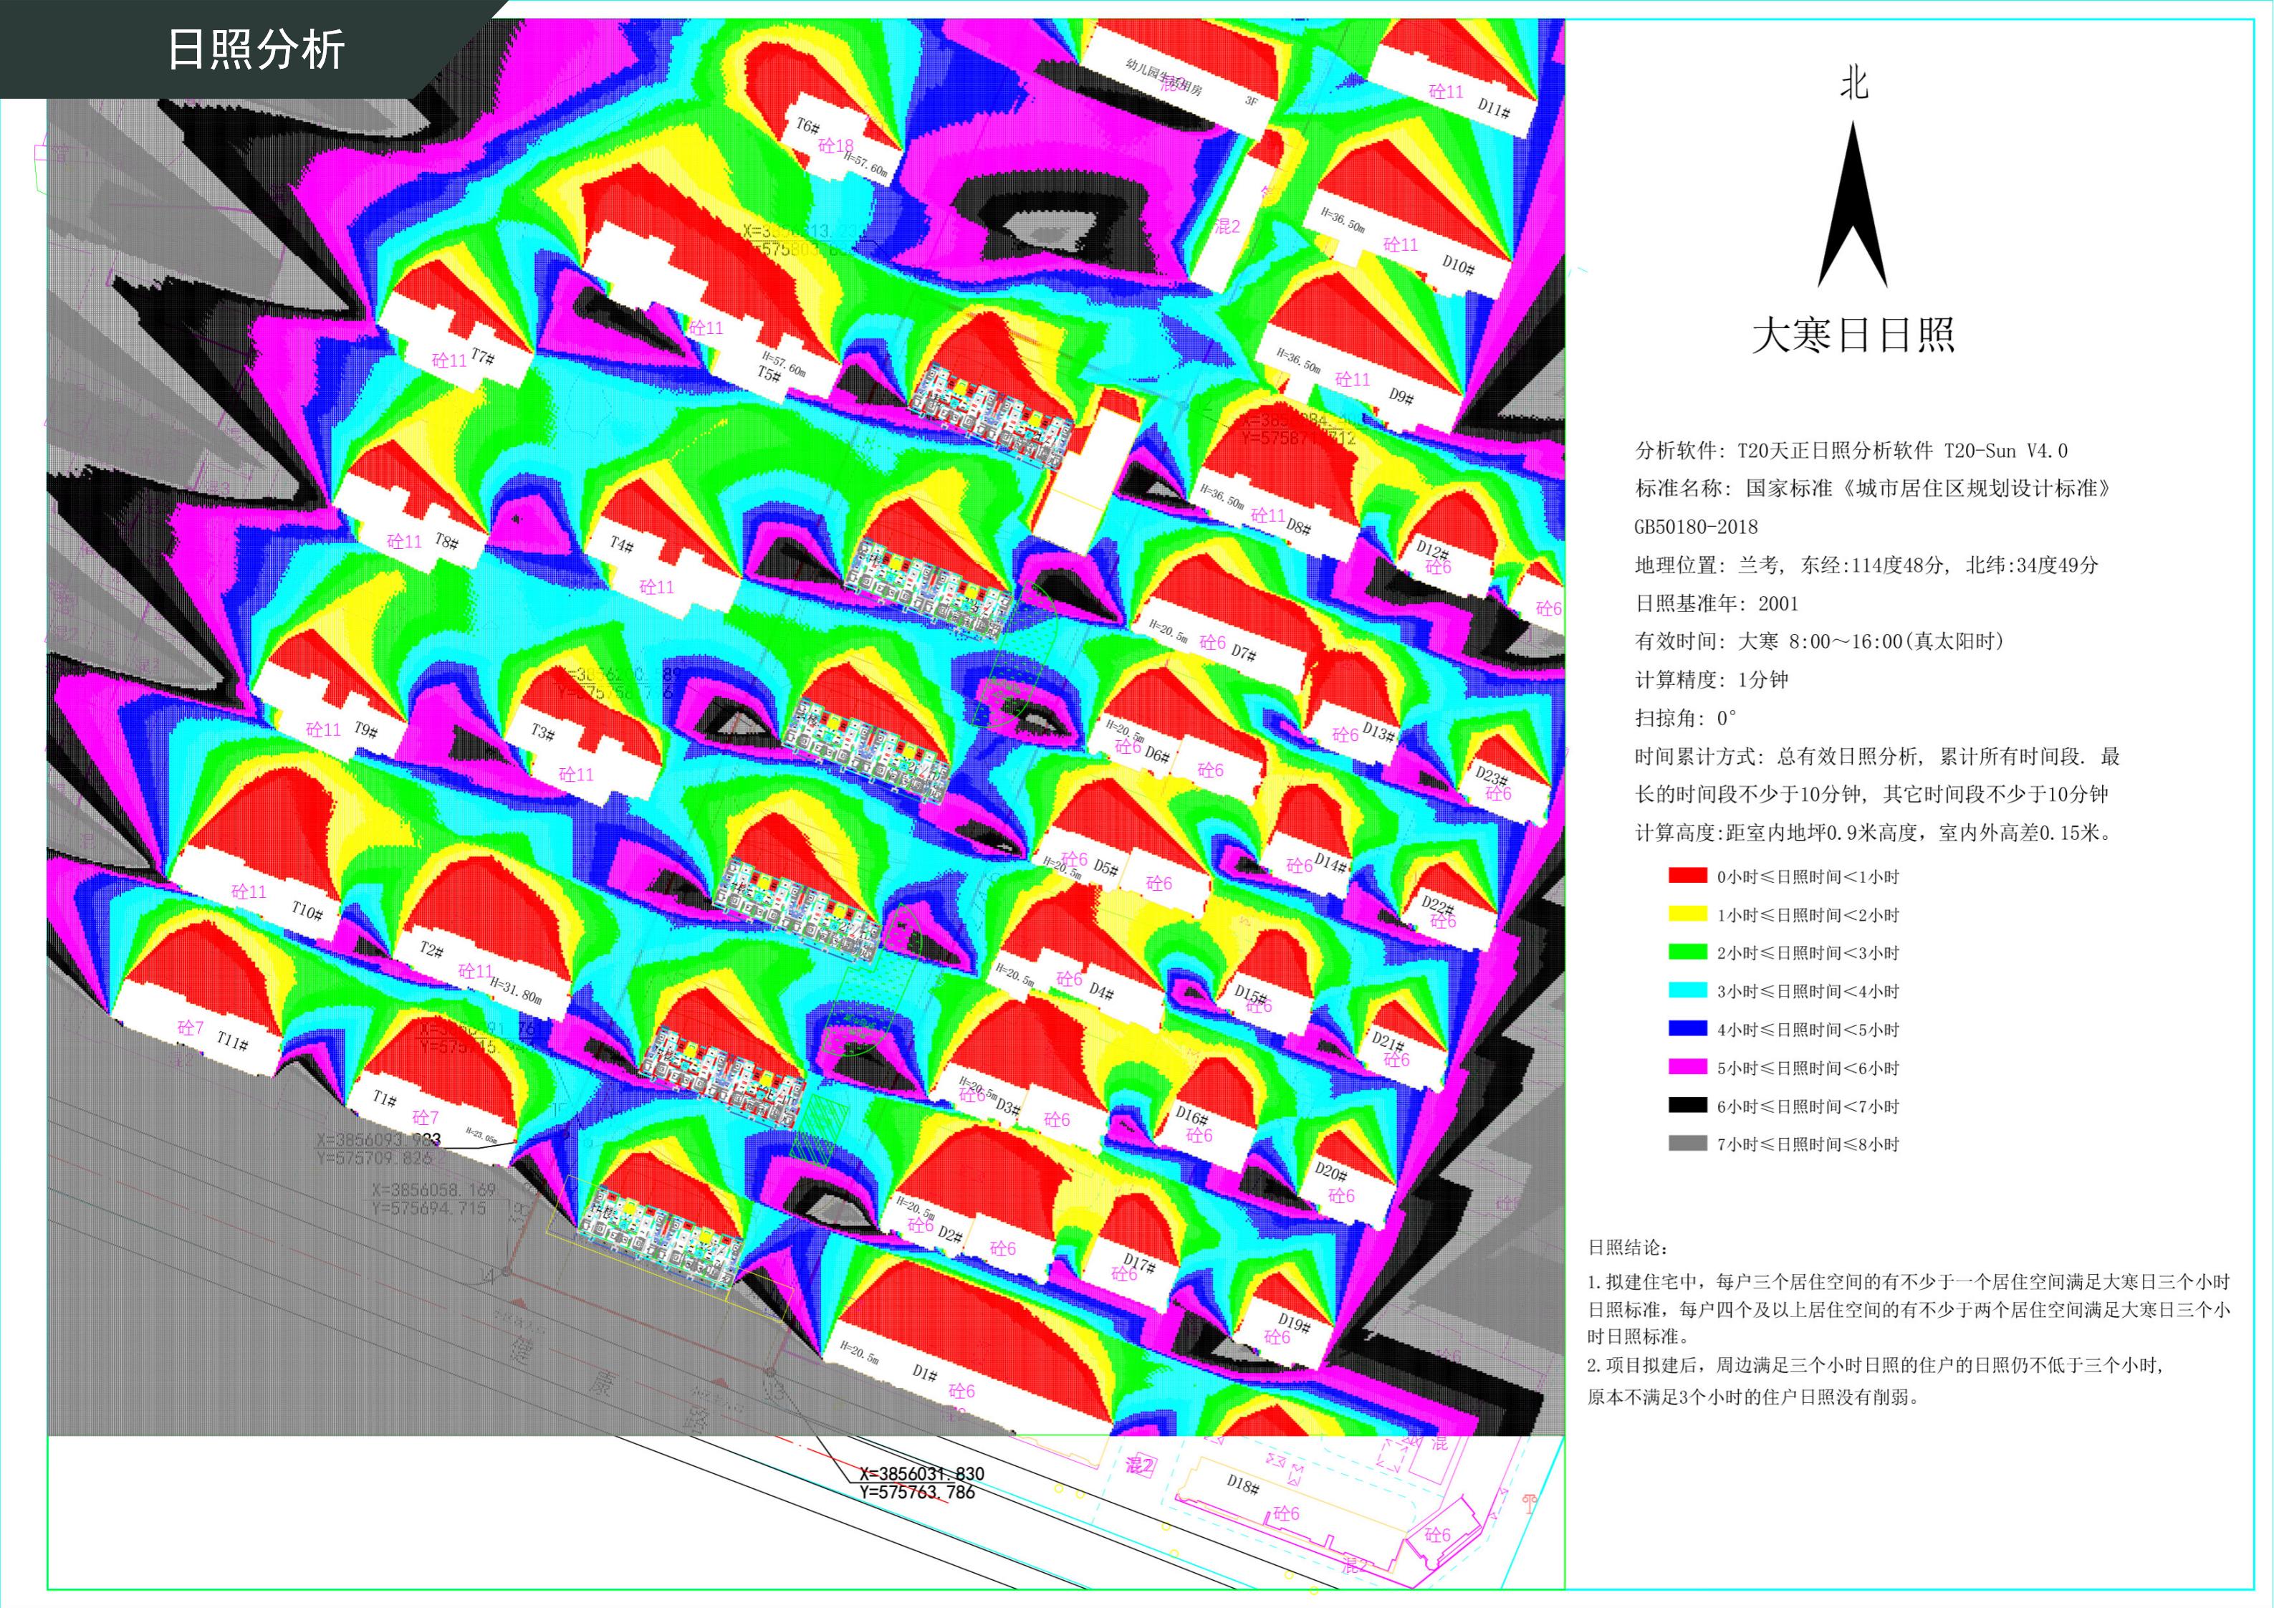This screenshot has height=1608, width=2274.
Task: Select conclusion item 1 starting 拟建住宅中
Action: coord(1909,1308)
